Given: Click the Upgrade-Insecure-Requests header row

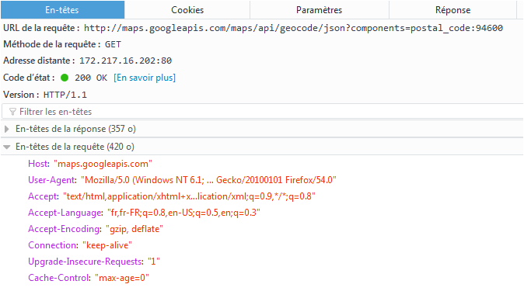Looking at the screenshot, I should coord(94,262).
